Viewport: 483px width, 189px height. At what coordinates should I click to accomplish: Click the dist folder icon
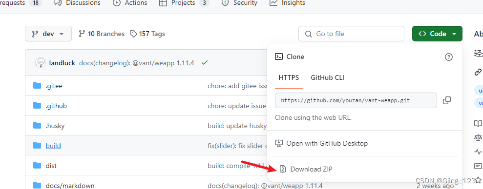pyautogui.click(x=37, y=165)
